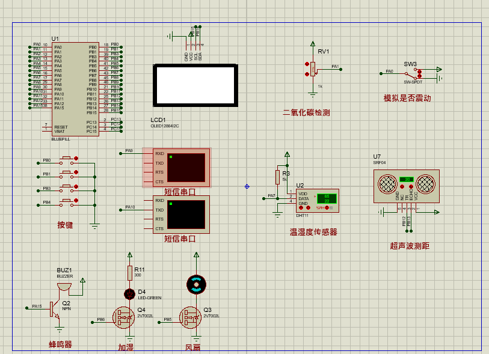This screenshot has height=354, width=489.
Task: Click the ground symbol below the push buttons
Action: (94, 226)
